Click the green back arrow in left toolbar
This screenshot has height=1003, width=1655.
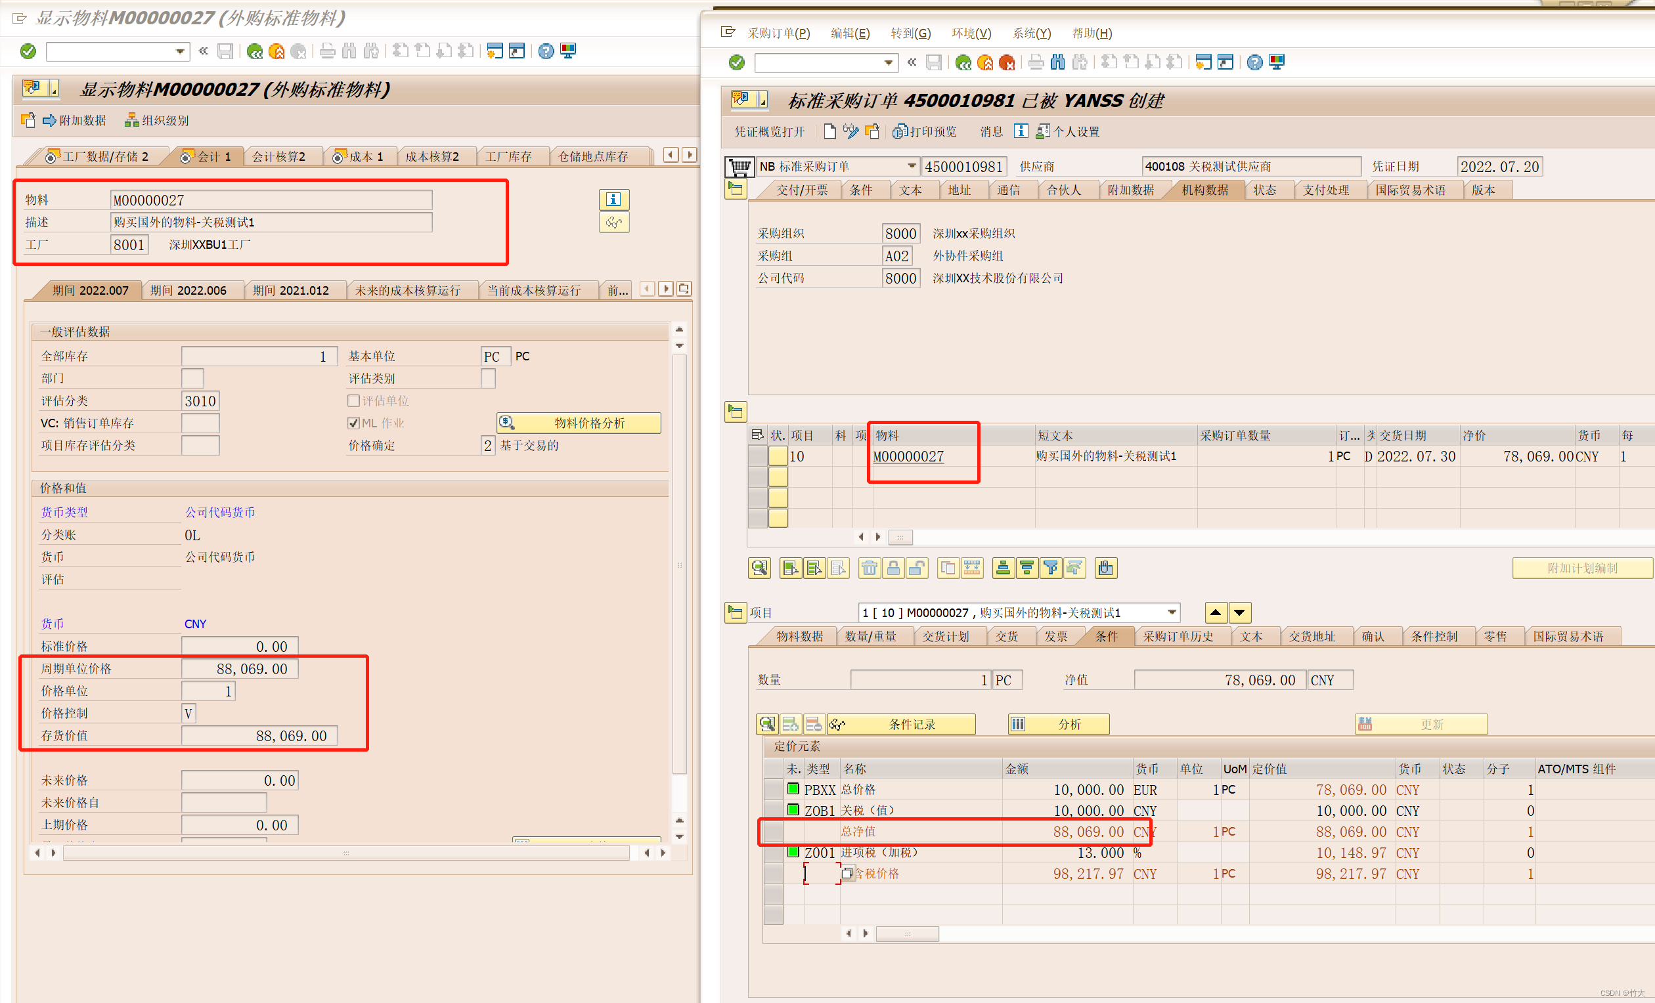pos(254,51)
